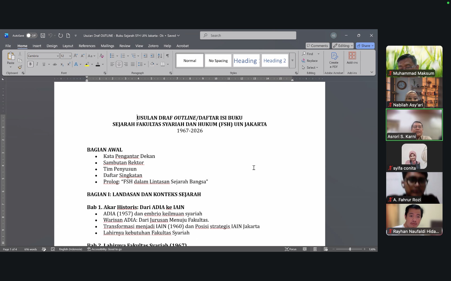
Task: Click the Copy icon
Action: point(20,60)
